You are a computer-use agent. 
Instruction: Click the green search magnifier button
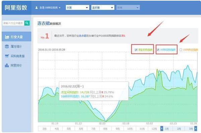[27, 23]
